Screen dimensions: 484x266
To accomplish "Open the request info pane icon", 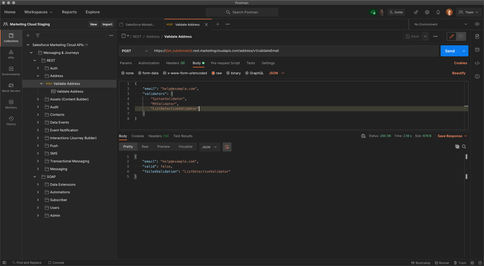I will pyautogui.click(x=477, y=77).
